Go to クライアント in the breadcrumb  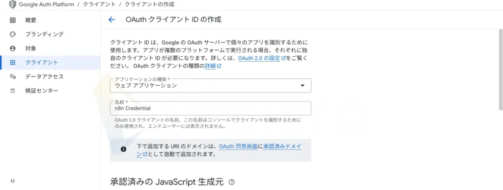pyautogui.click(x=99, y=4)
